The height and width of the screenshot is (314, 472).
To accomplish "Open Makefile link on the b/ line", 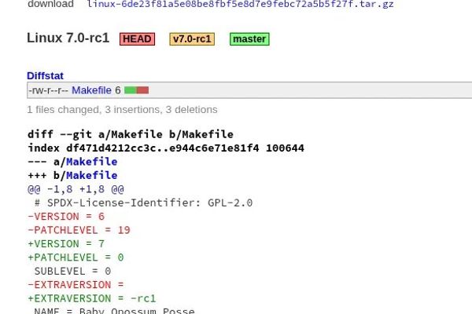I will pos(92,175).
